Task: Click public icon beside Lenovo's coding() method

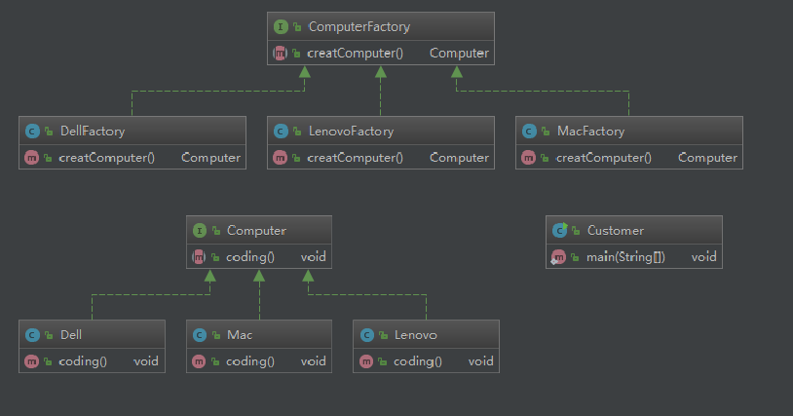Action: pos(383,361)
